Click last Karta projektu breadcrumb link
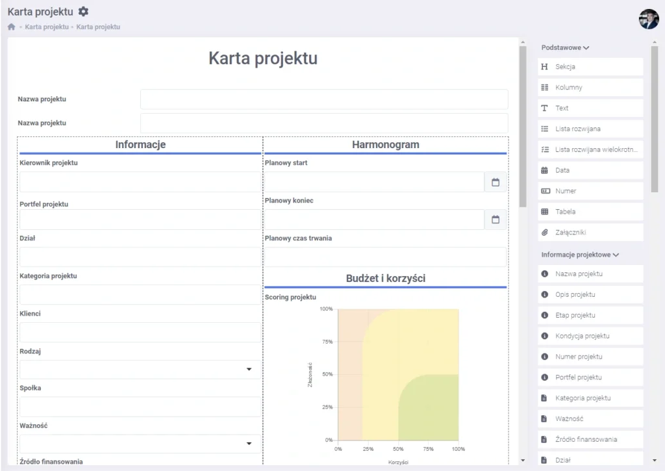Viewport: 665px width, 471px height. pyautogui.click(x=98, y=27)
